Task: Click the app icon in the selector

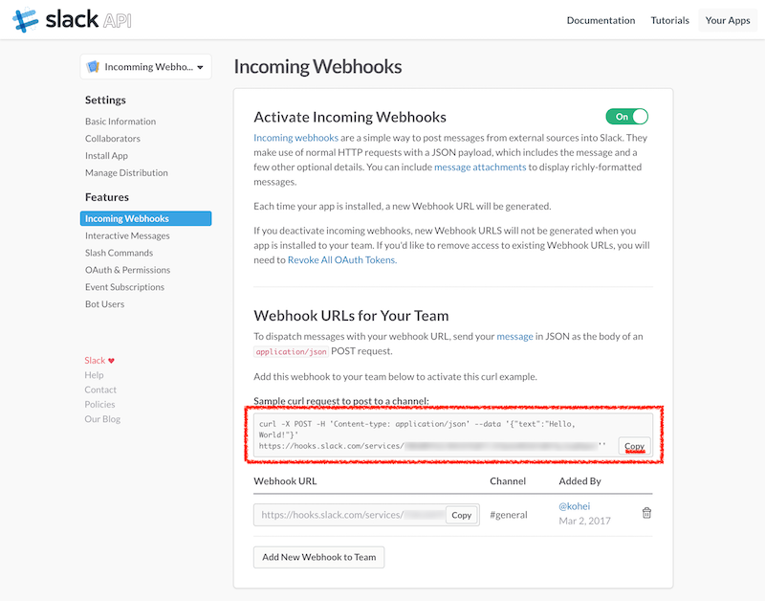Action: pyautogui.click(x=93, y=67)
